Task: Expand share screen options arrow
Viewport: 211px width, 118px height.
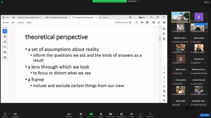Action: point(95,114)
